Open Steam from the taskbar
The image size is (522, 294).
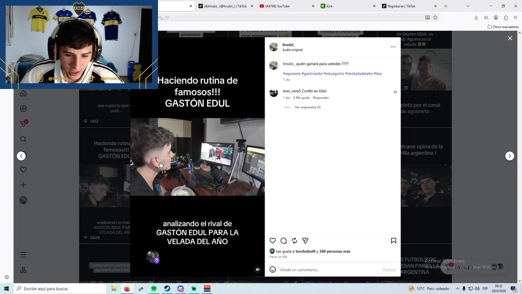pyautogui.click(x=167, y=289)
